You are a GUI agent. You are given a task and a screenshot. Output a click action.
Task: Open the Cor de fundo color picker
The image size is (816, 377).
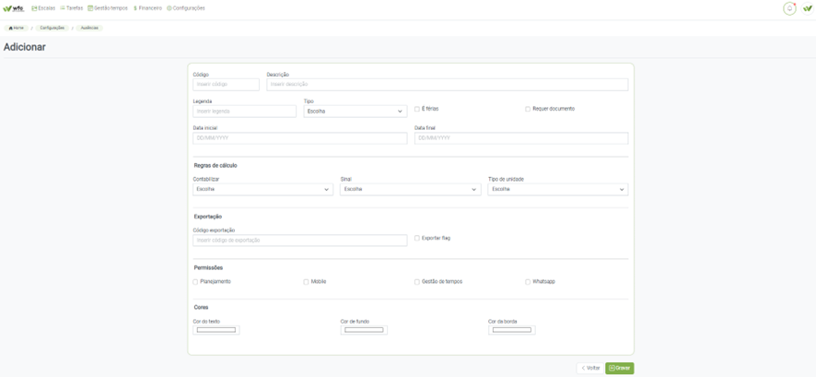point(364,330)
